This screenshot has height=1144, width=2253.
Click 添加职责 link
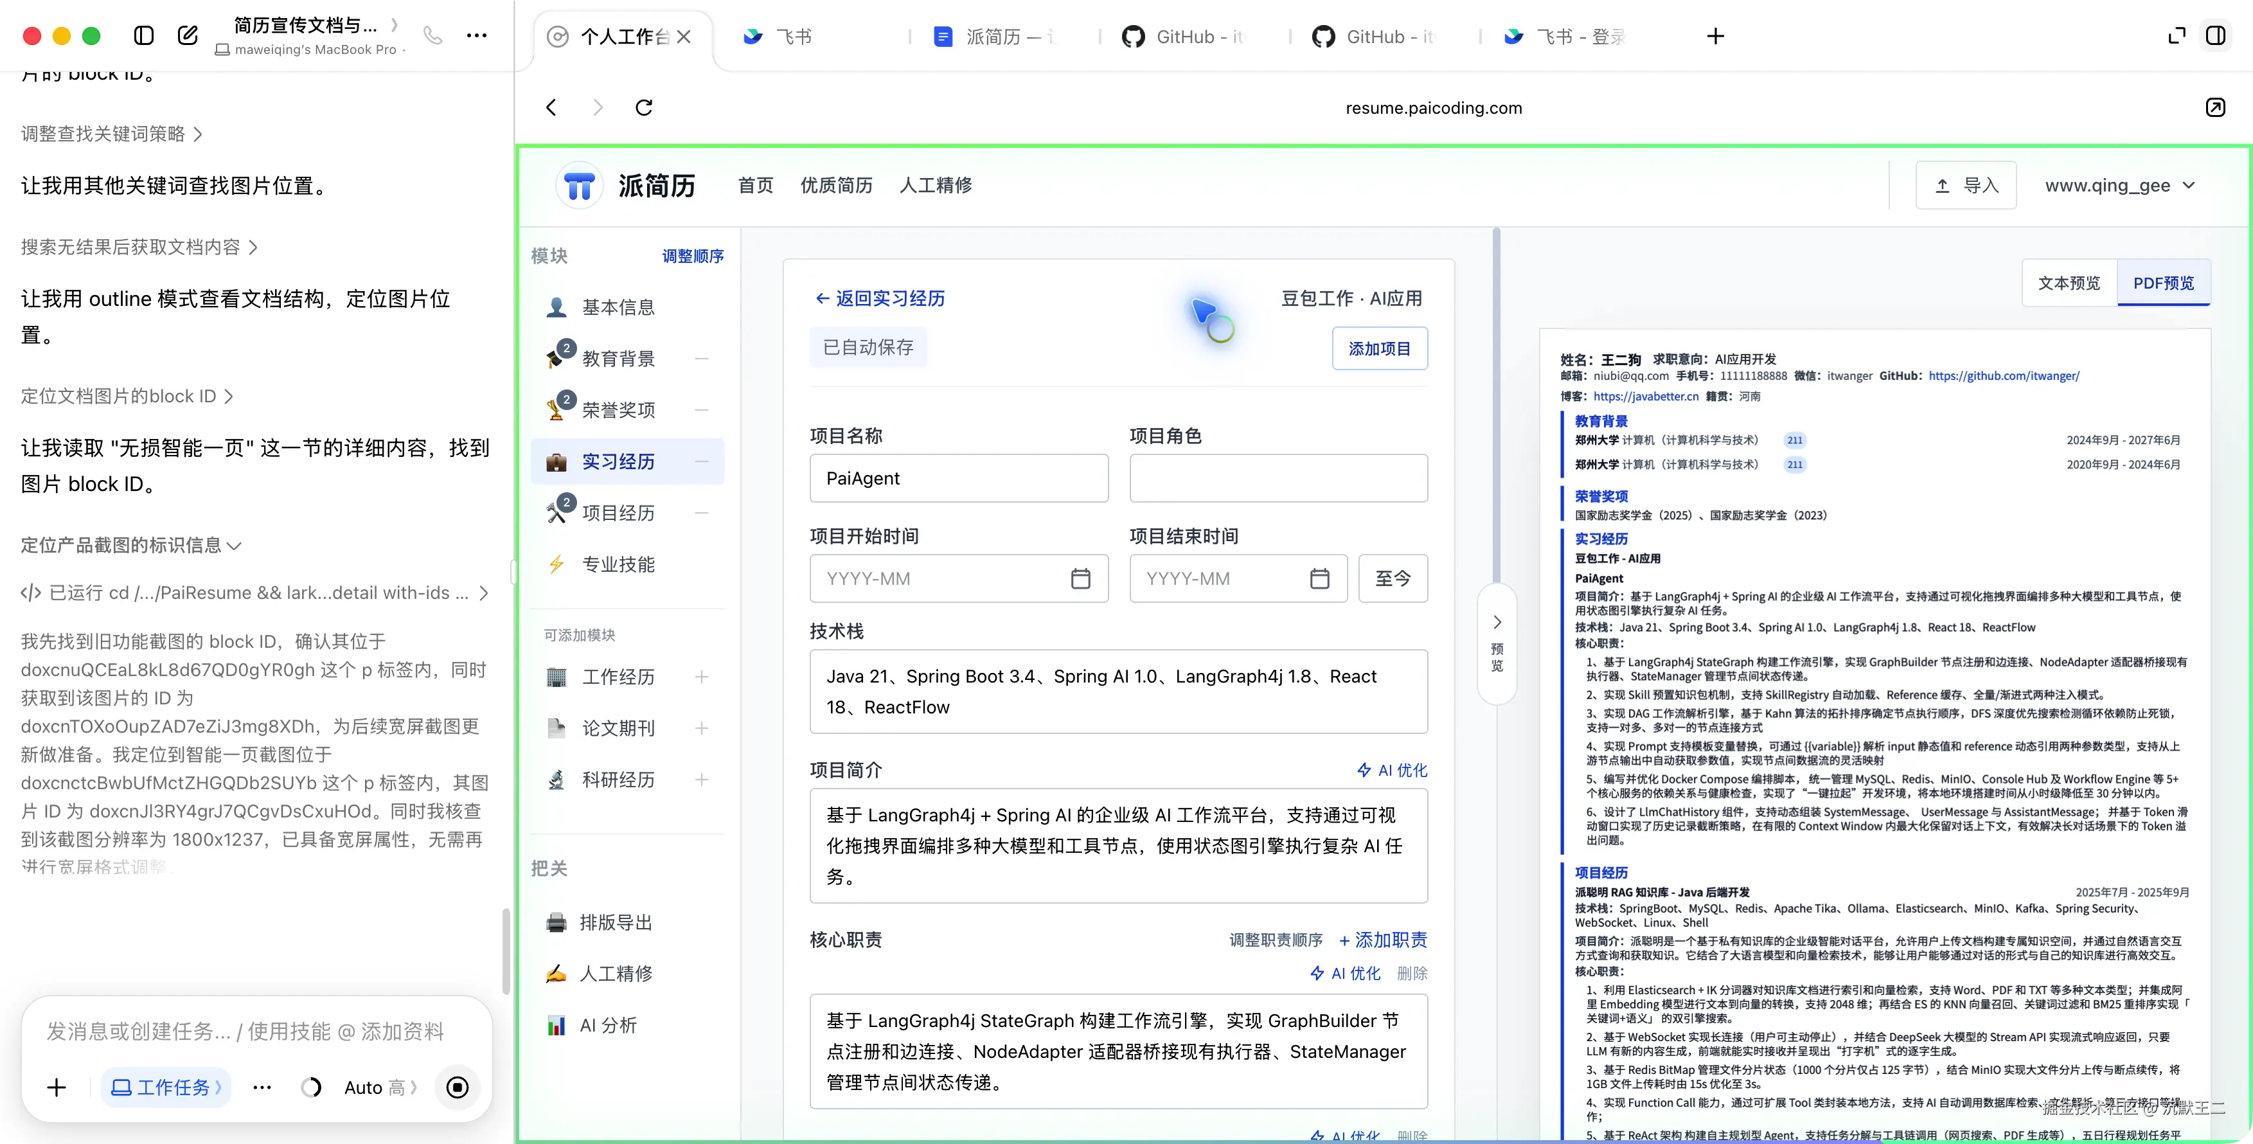[x=1383, y=940]
